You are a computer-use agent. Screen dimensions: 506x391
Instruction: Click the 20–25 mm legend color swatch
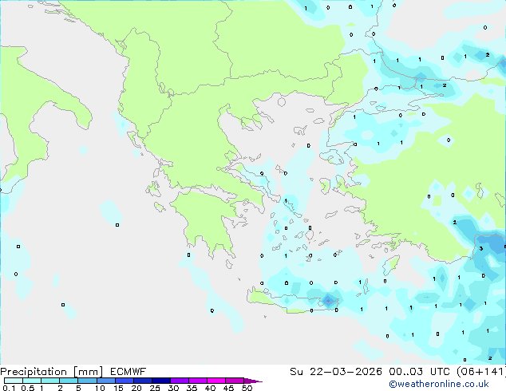[x=143, y=381]
